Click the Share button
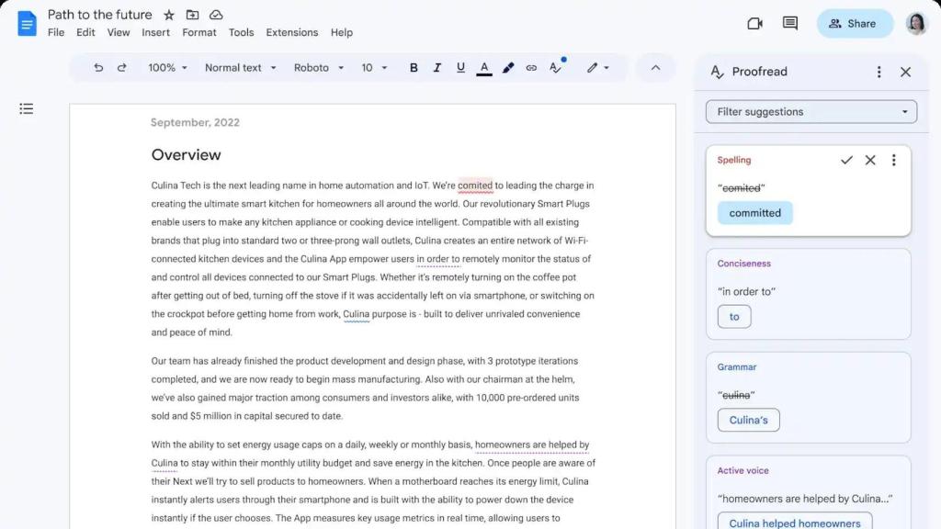This screenshot has width=941, height=529. (x=855, y=23)
